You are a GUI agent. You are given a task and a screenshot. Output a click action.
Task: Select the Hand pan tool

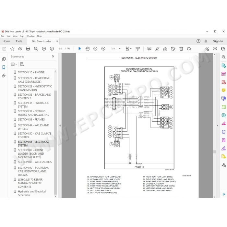(x=88, y=49)
